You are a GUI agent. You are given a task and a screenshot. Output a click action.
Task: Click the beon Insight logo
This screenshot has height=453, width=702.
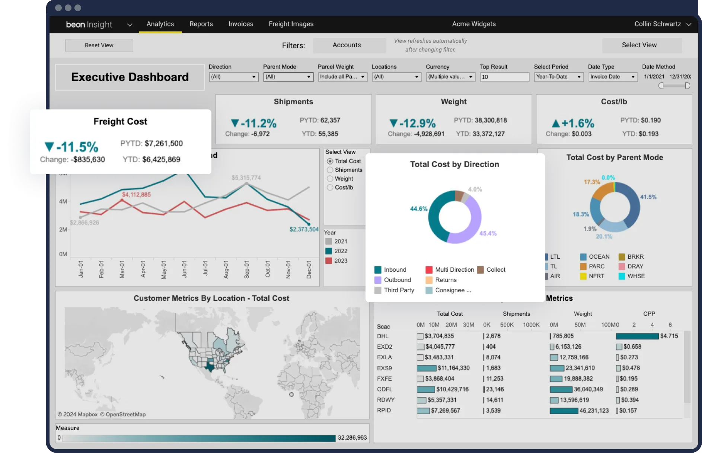89,25
